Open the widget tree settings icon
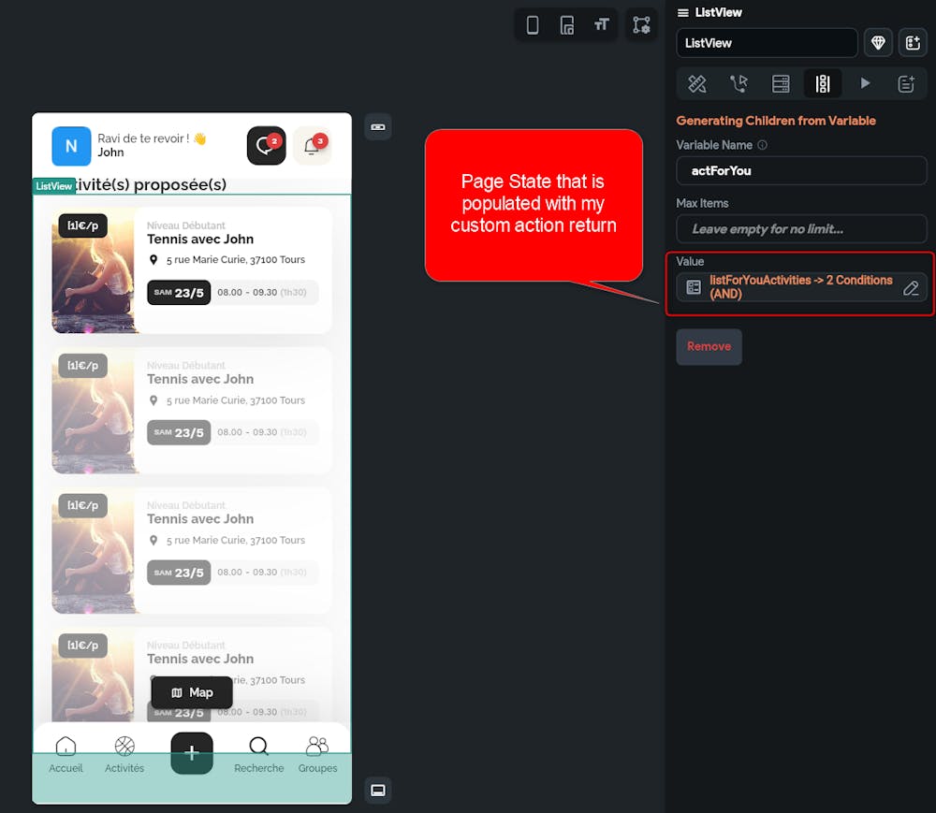This screenshot has height=813, width=936. click(641, 25)
